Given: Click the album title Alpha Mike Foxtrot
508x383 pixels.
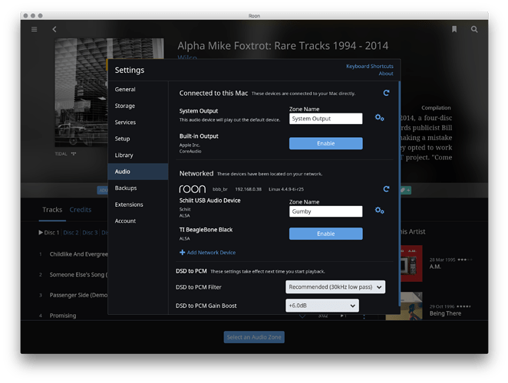Looking at the screenshot, I should point(283,46).
